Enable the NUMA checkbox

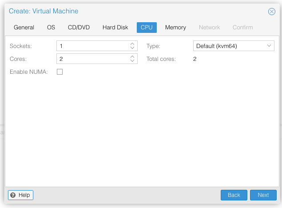(x=60, y=72)
